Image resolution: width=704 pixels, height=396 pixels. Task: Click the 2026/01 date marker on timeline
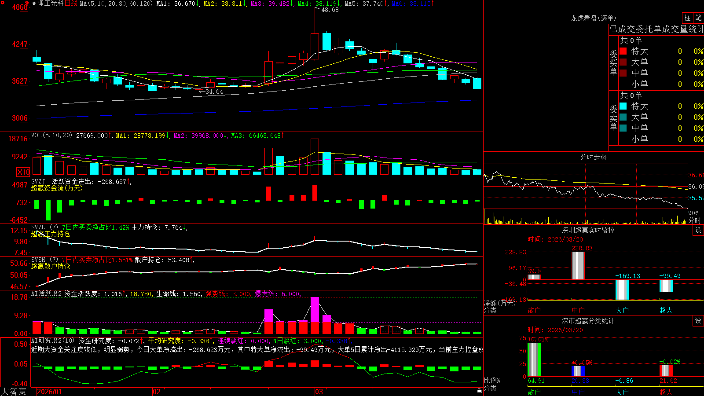[x=49, y=392]
